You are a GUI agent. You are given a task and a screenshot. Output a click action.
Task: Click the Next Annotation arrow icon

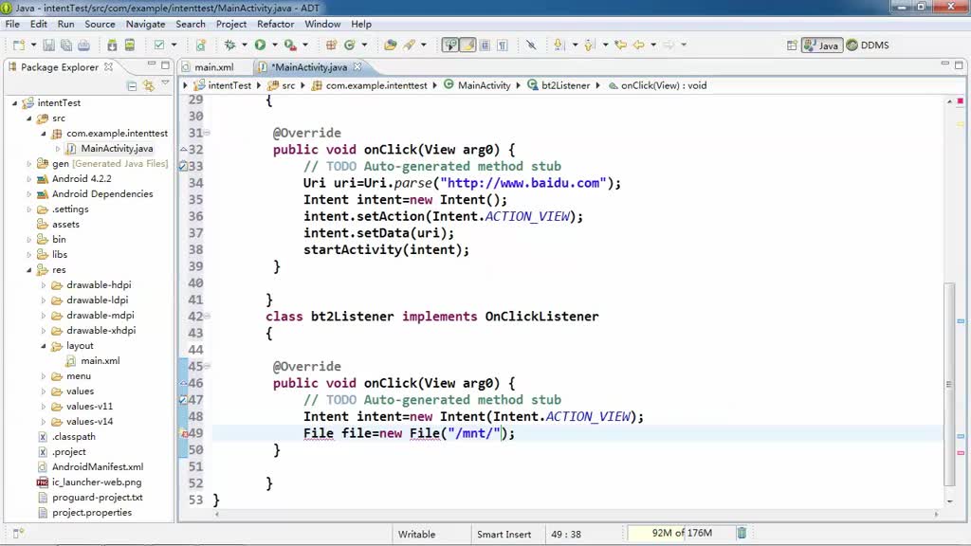[559, 45]
